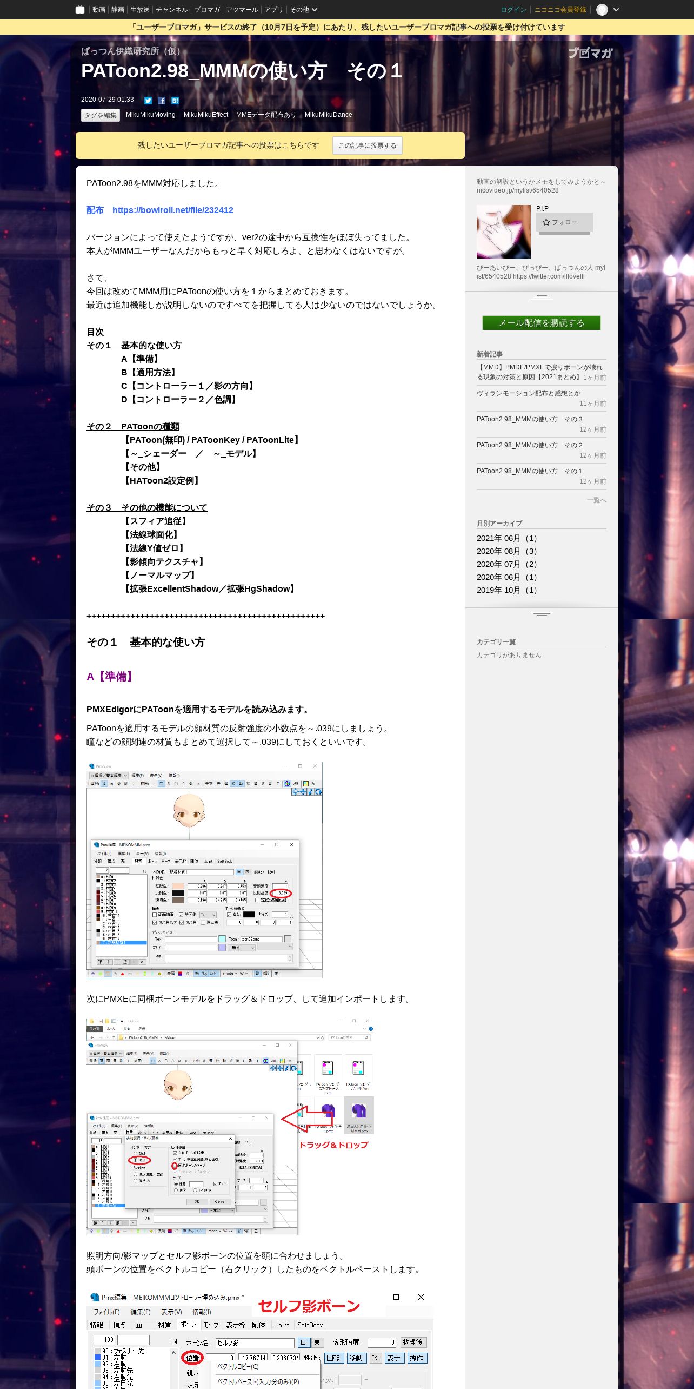Open the PmxView material settings screenshot image
The image size is (694, 1389).
[x=204, y=870]
